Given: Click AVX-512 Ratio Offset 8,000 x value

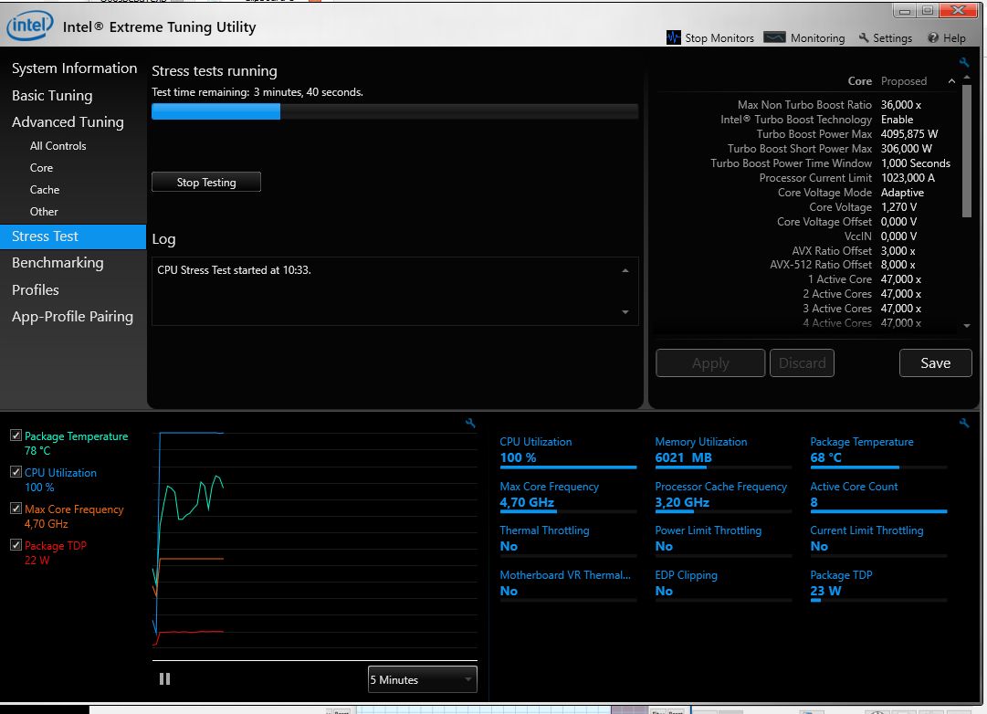Looking at the screenshot, I should click(898, 265).
